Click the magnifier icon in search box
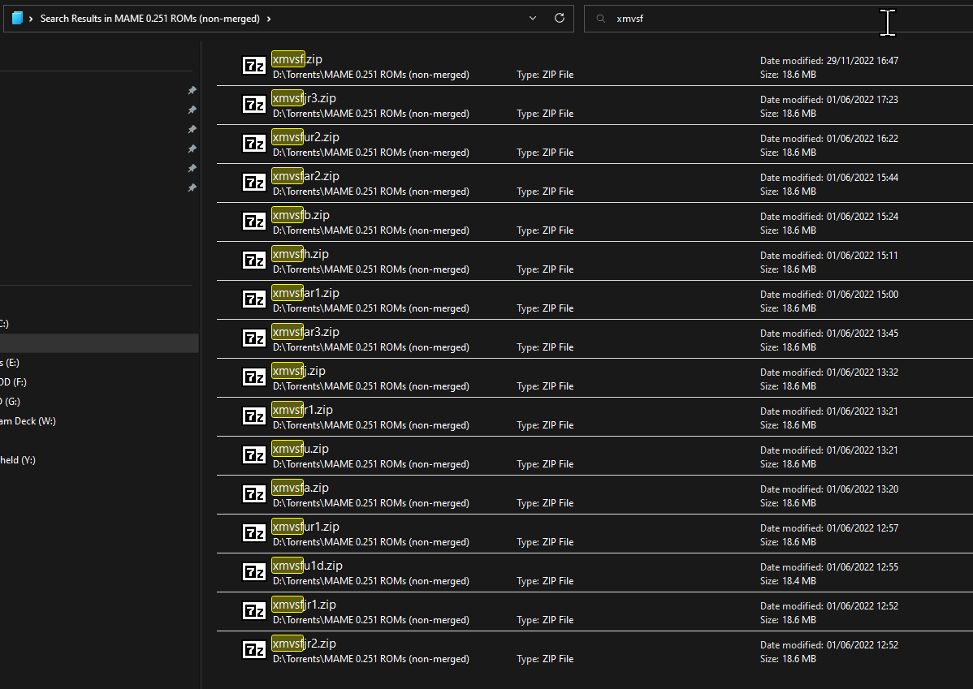This screenshot has width=973, height=689. [601, 19]
